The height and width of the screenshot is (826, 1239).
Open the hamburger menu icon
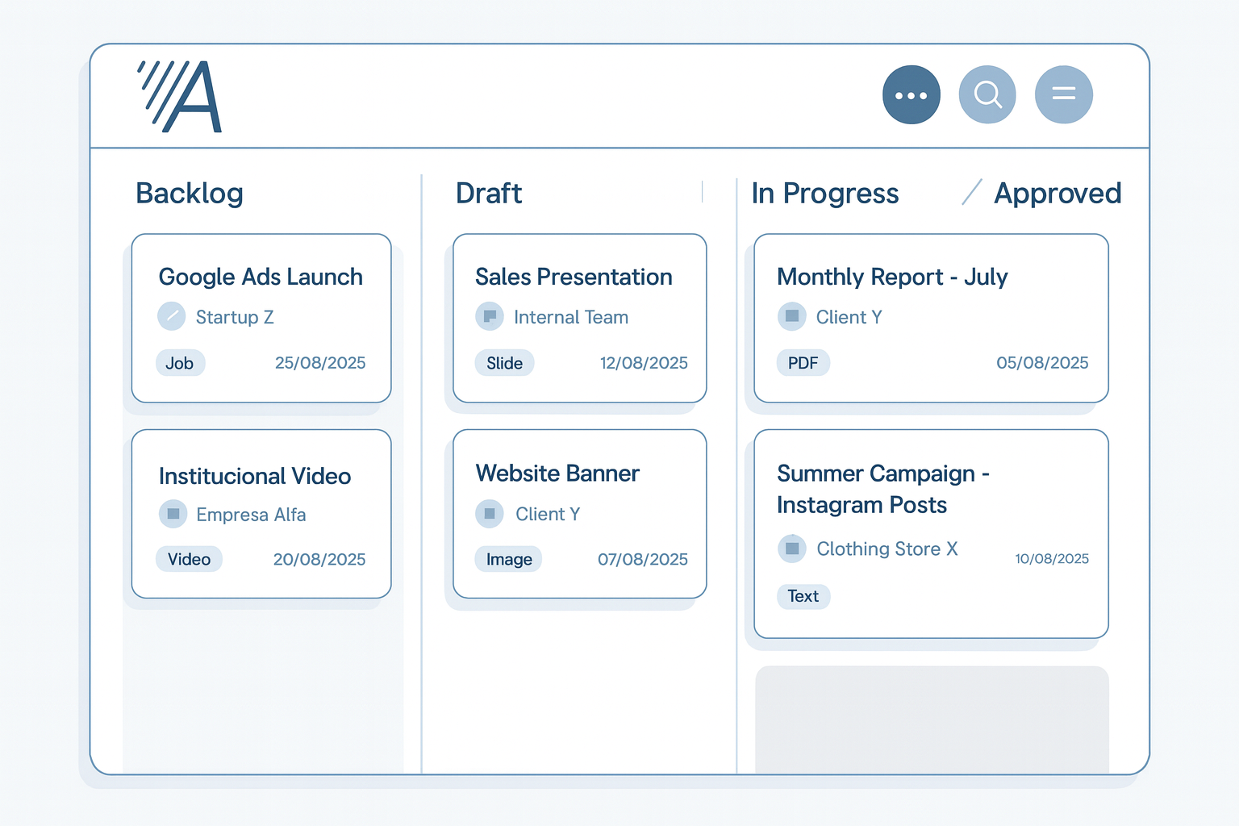point(1063,94)
